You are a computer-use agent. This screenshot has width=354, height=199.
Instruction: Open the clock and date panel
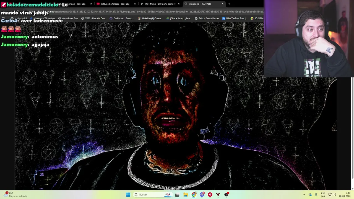[x=345, y=195]
